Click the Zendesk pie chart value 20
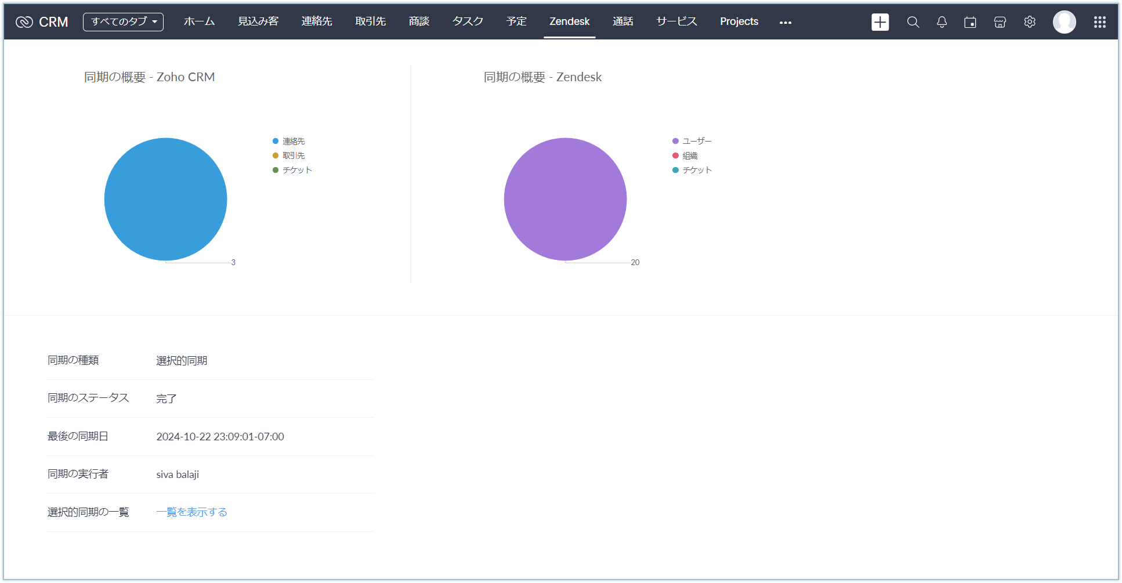 [635, 262]
